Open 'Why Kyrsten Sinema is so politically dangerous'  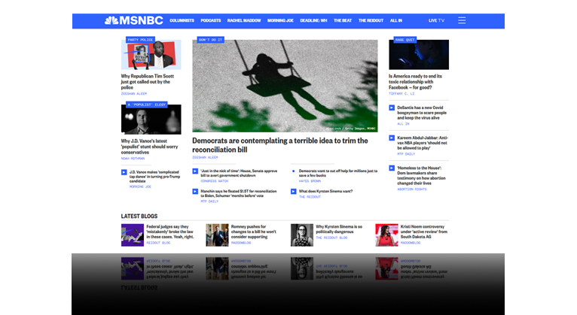coord(339,229)
